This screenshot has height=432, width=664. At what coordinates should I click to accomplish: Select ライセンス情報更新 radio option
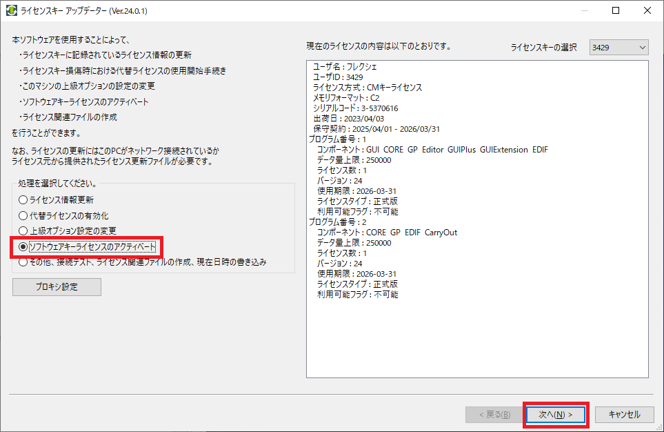tap(23, 199)
